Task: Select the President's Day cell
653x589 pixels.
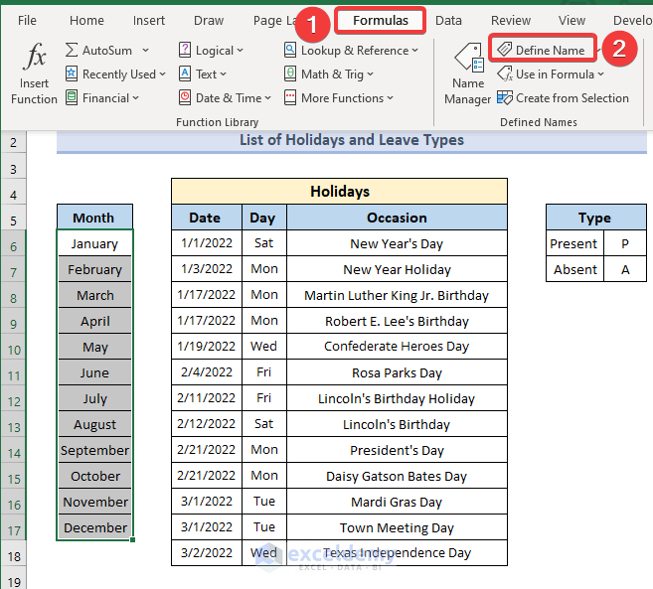Action: 397,450
